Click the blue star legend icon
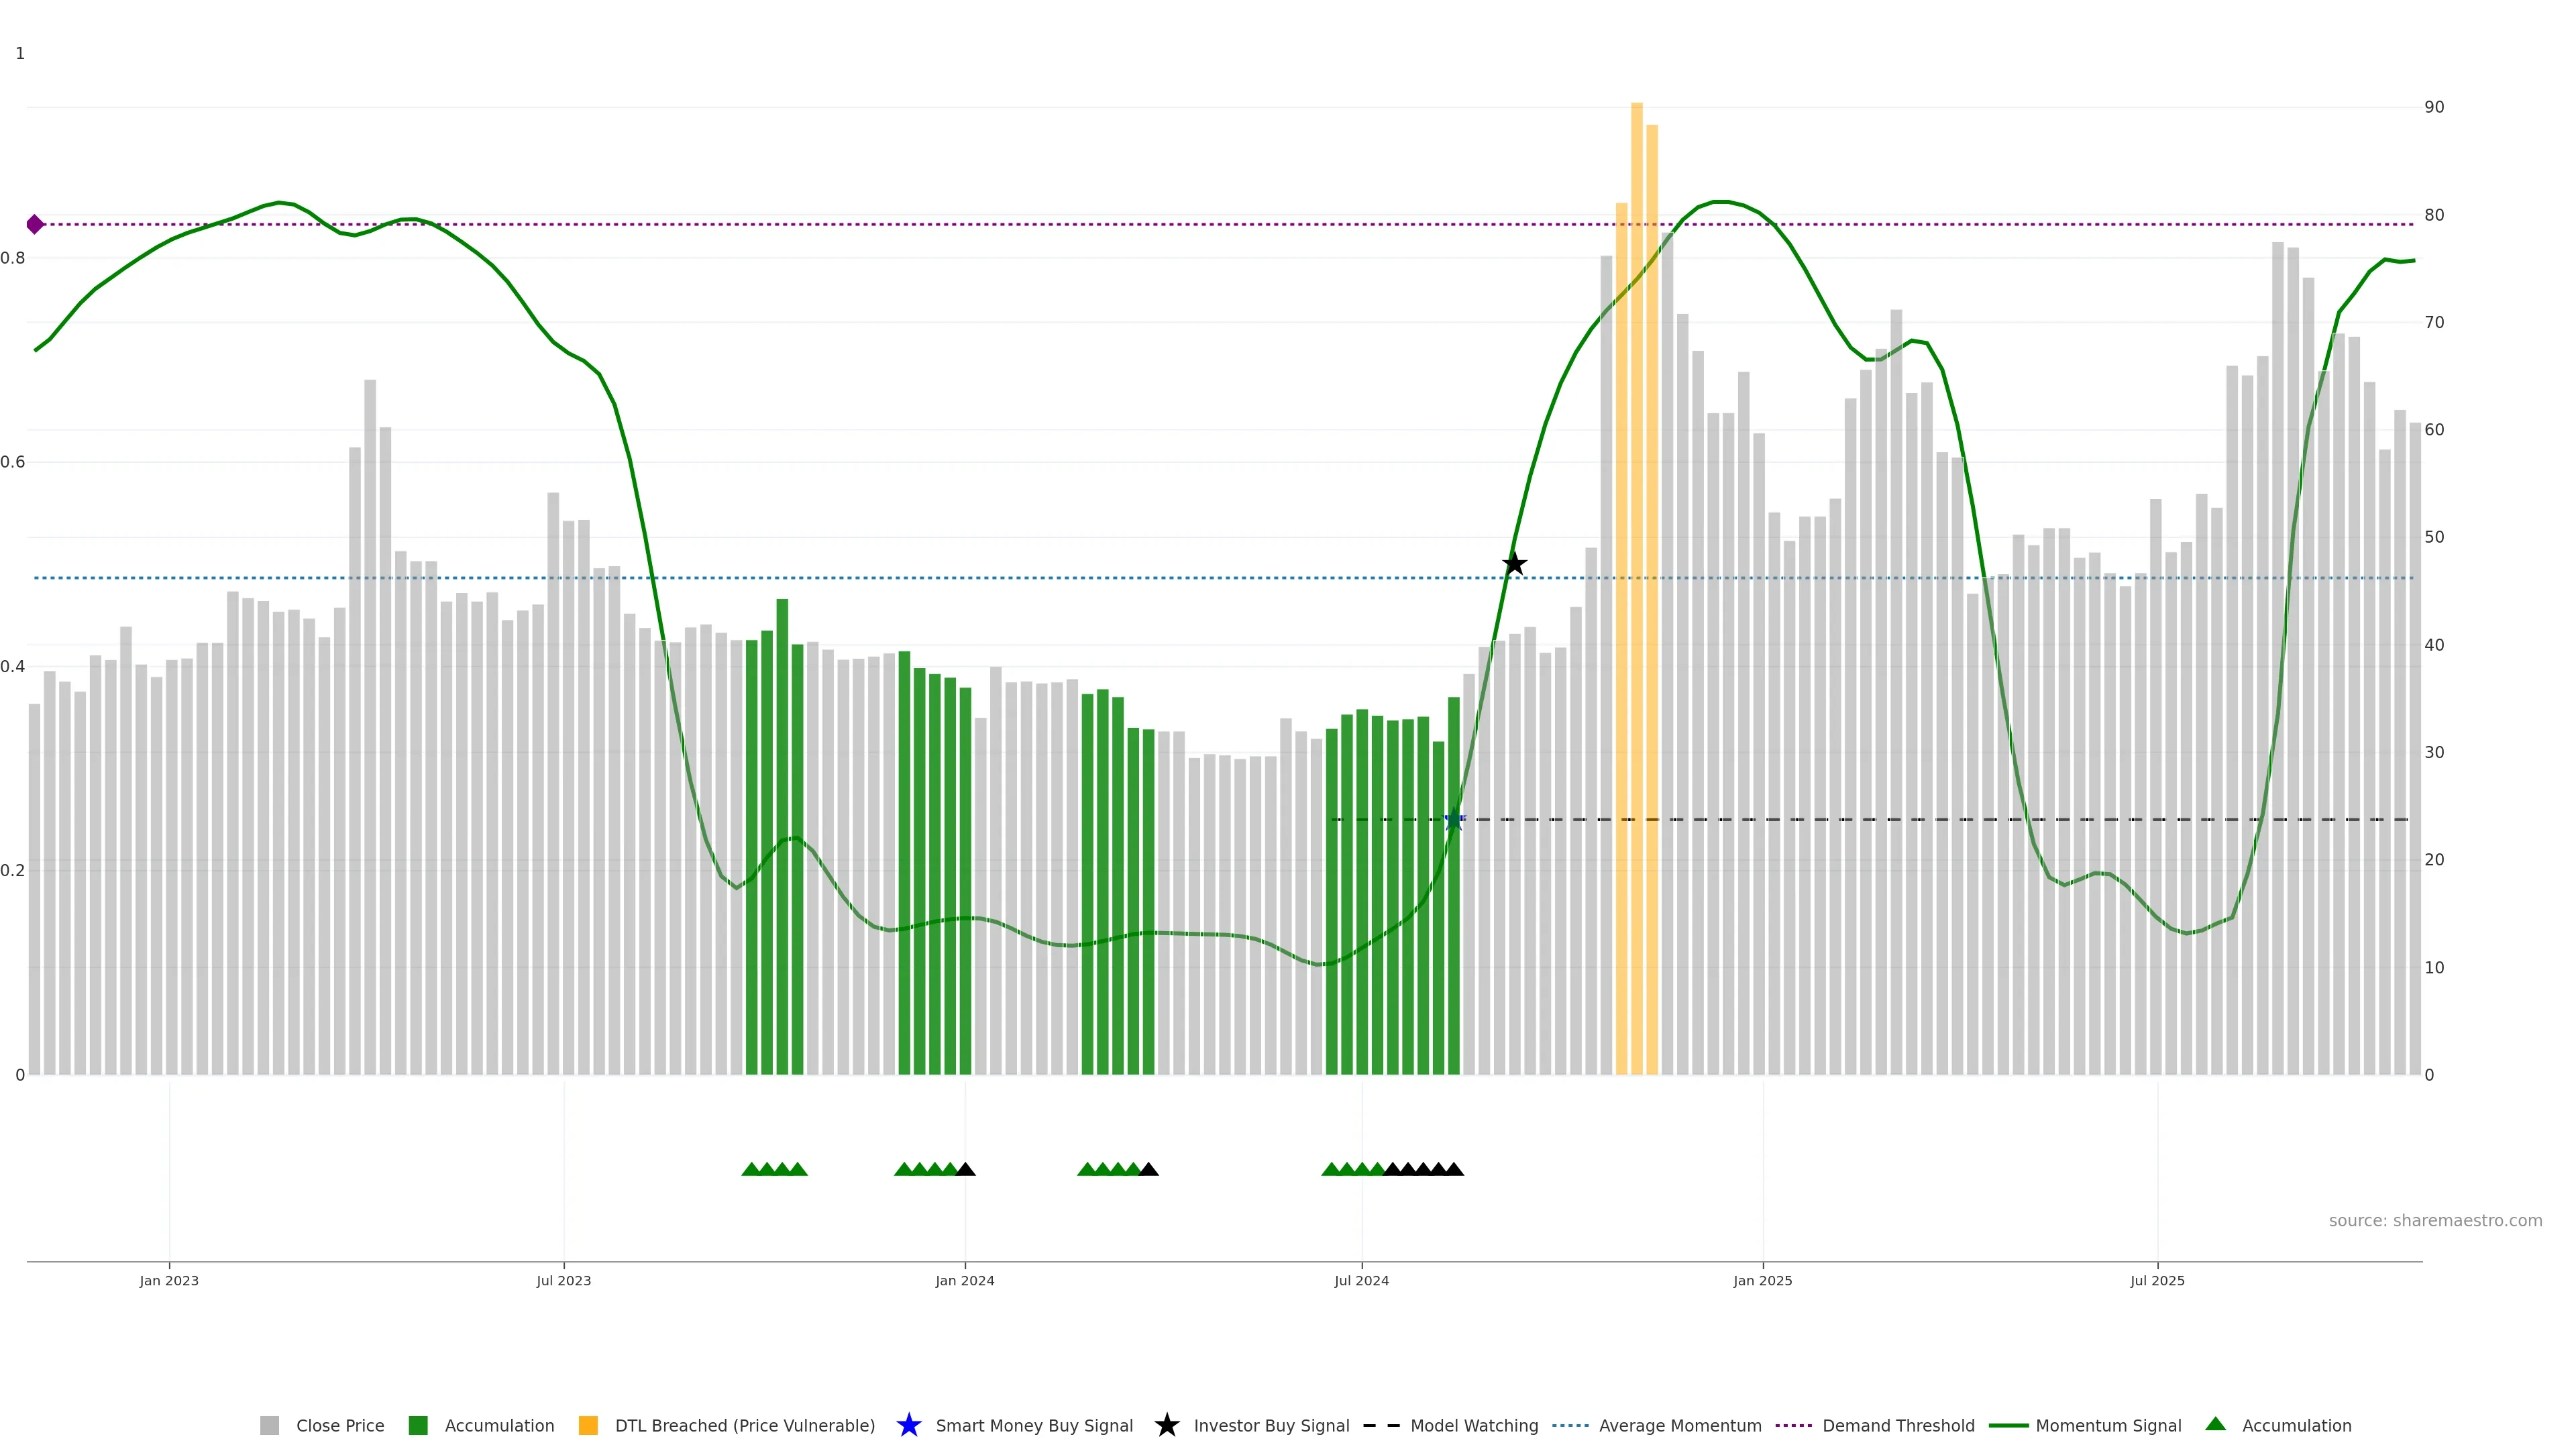Viewport: 2576px width, 1449px height. click(908, 1425)
